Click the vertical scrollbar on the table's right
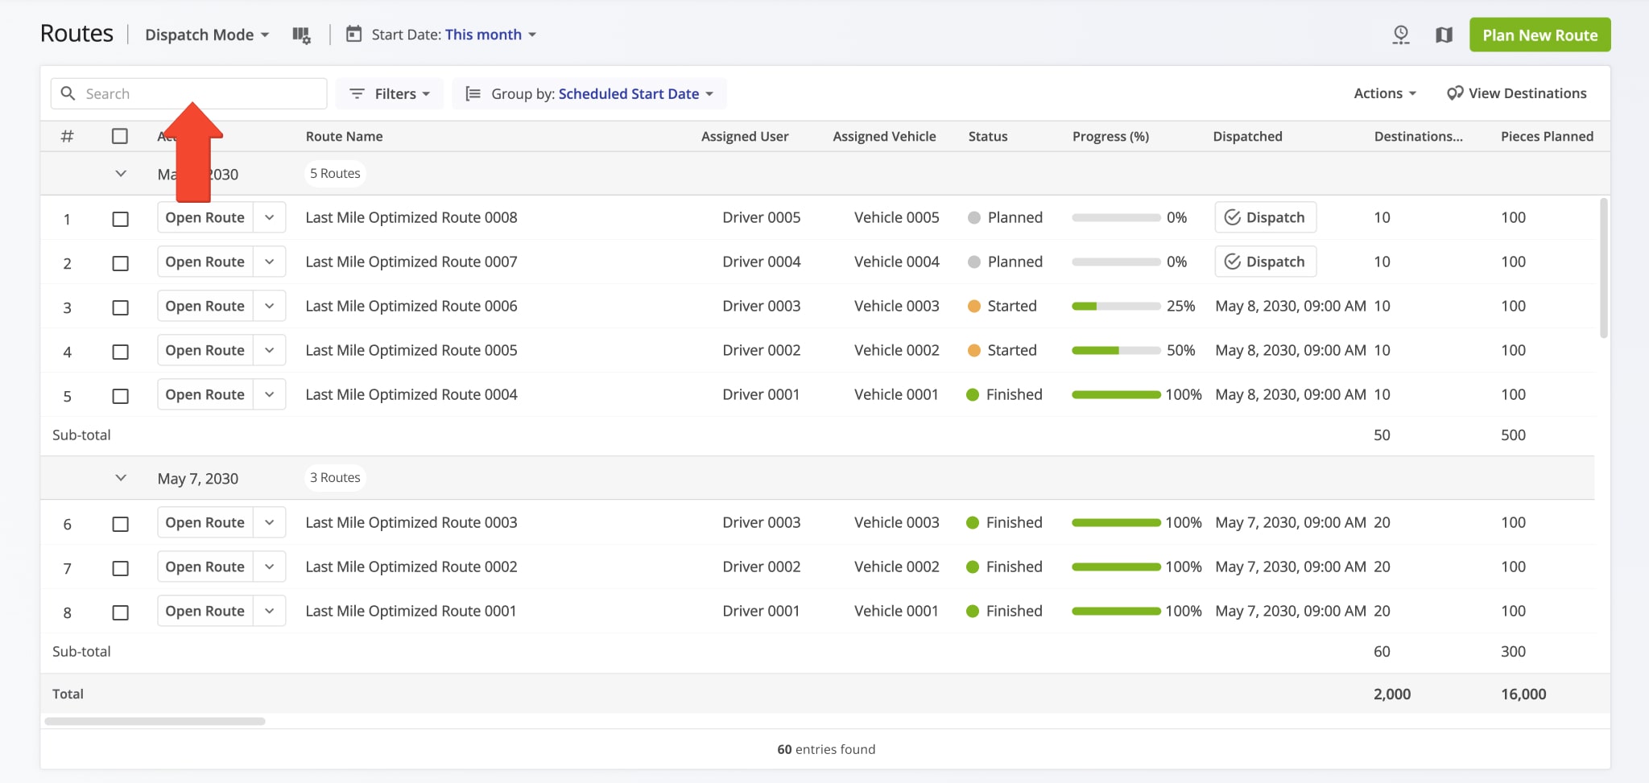The width and height of the screenshot is (1649, 783). pyautogui.click(x=1603, y=268)
